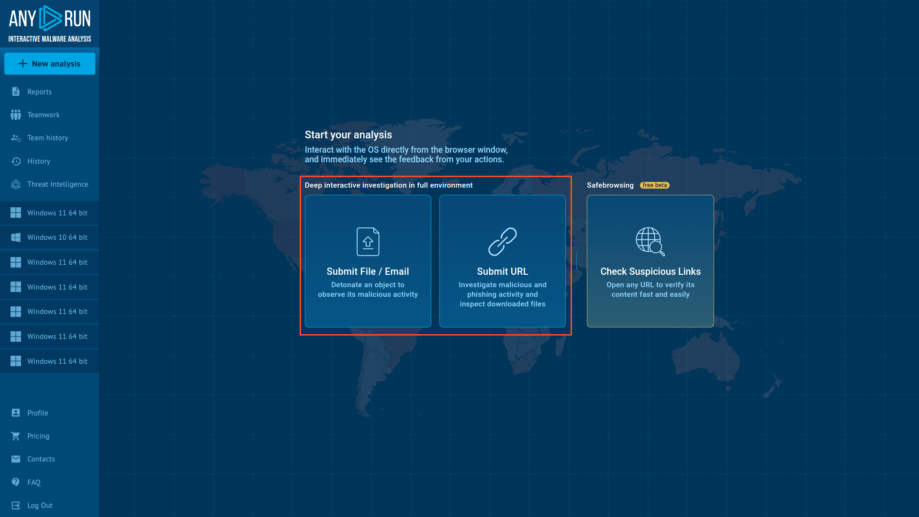Open the Contacts envelope icon
The image size is (919, 517).
click(x=16, y=459)
